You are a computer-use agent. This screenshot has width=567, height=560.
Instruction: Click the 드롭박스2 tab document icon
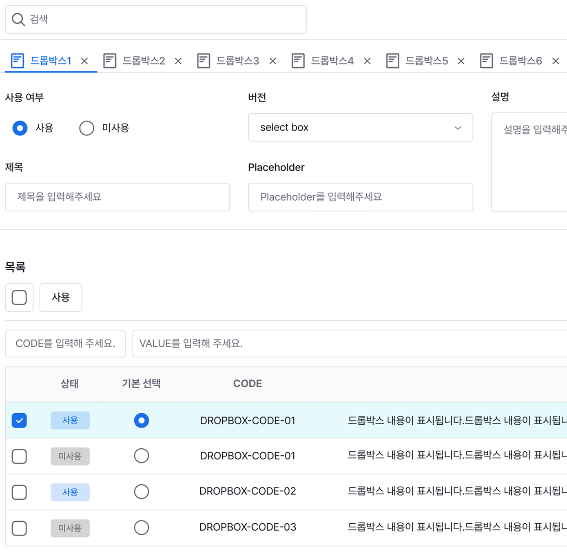pyautogui.click(x=110, y=61)
